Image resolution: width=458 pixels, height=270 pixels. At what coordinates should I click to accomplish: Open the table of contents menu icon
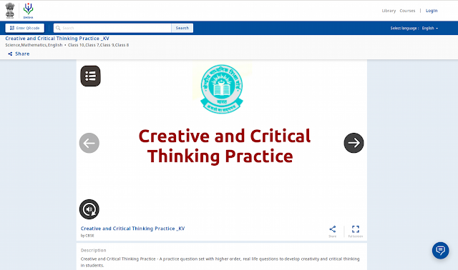(91, 76)
